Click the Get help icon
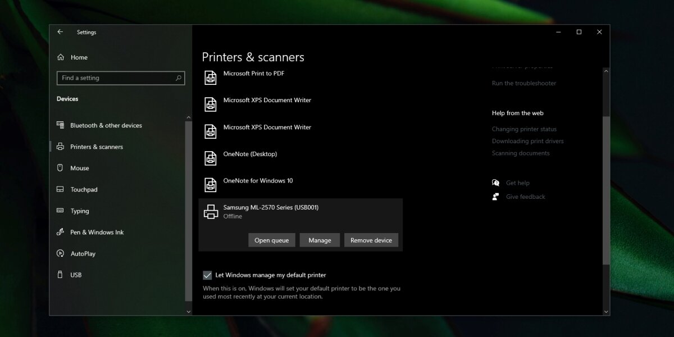Viewport: 674px width, 337px height. pyautogui.click(x=495, y=182)
